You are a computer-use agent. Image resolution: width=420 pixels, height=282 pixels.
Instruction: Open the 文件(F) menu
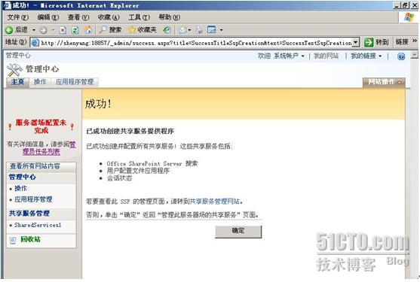(17, 17)
